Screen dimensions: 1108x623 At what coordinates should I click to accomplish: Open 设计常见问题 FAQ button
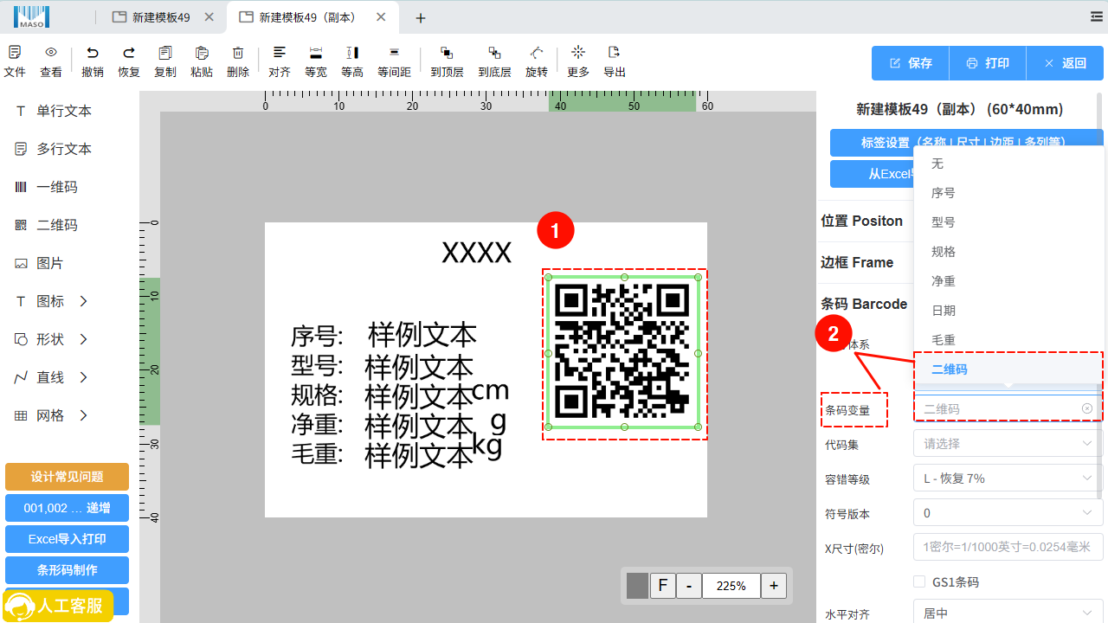pyautogui.click(x=67, y=477)
